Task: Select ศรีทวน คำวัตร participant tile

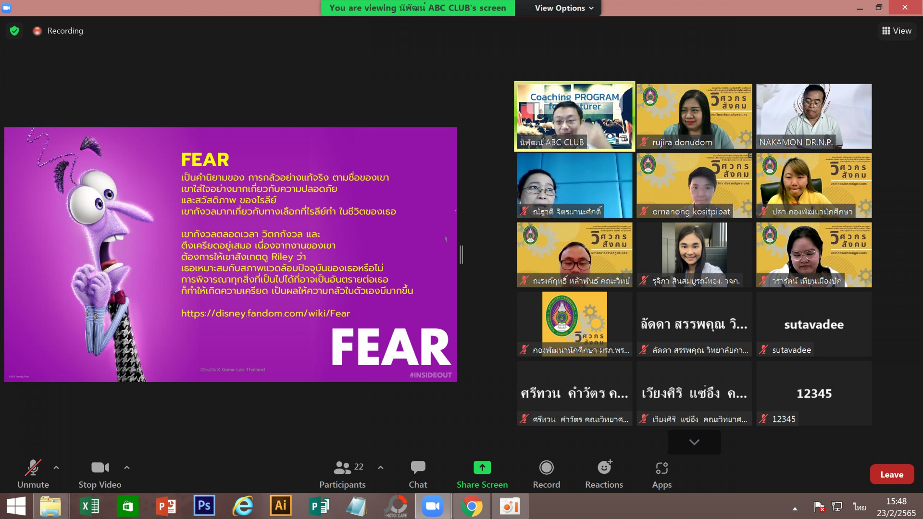Action: click(574, 393)
